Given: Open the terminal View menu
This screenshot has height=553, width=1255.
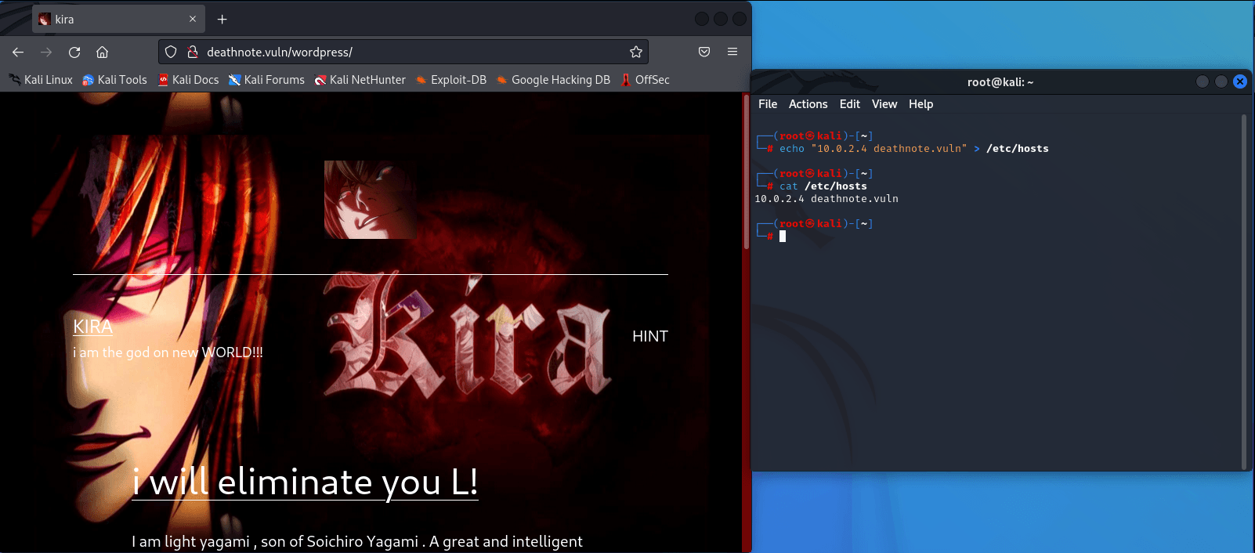Looking at the screenshot, I should coord(884,104).
